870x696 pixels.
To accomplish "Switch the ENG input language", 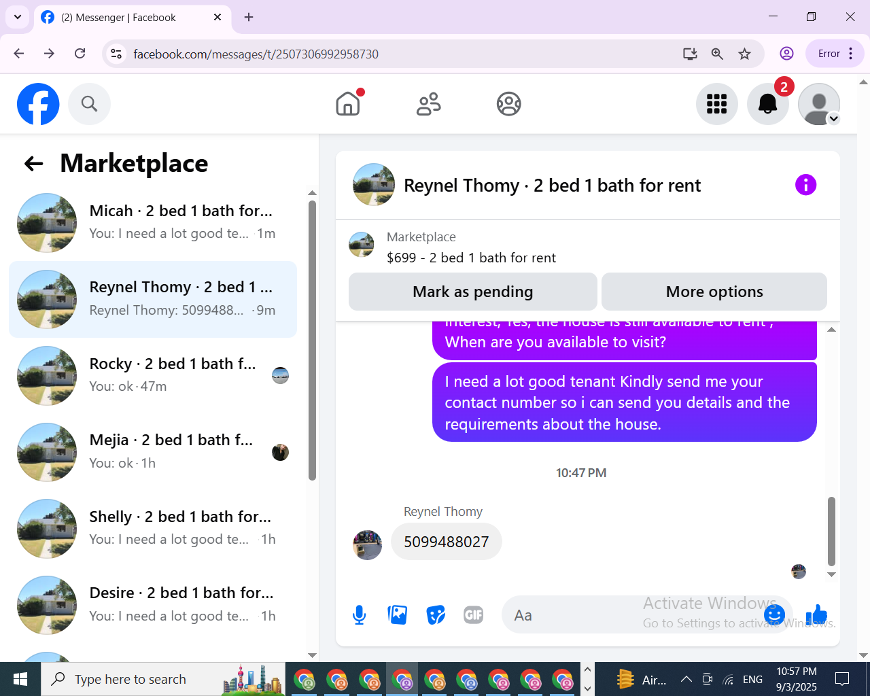I will pos(752,679).
